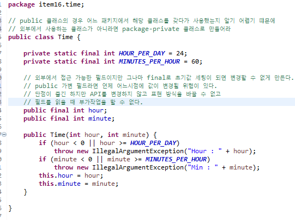The height and width of the screenshot is (220, 295).
Task: Click the constructor's closing brace
Action: (26, 192)
